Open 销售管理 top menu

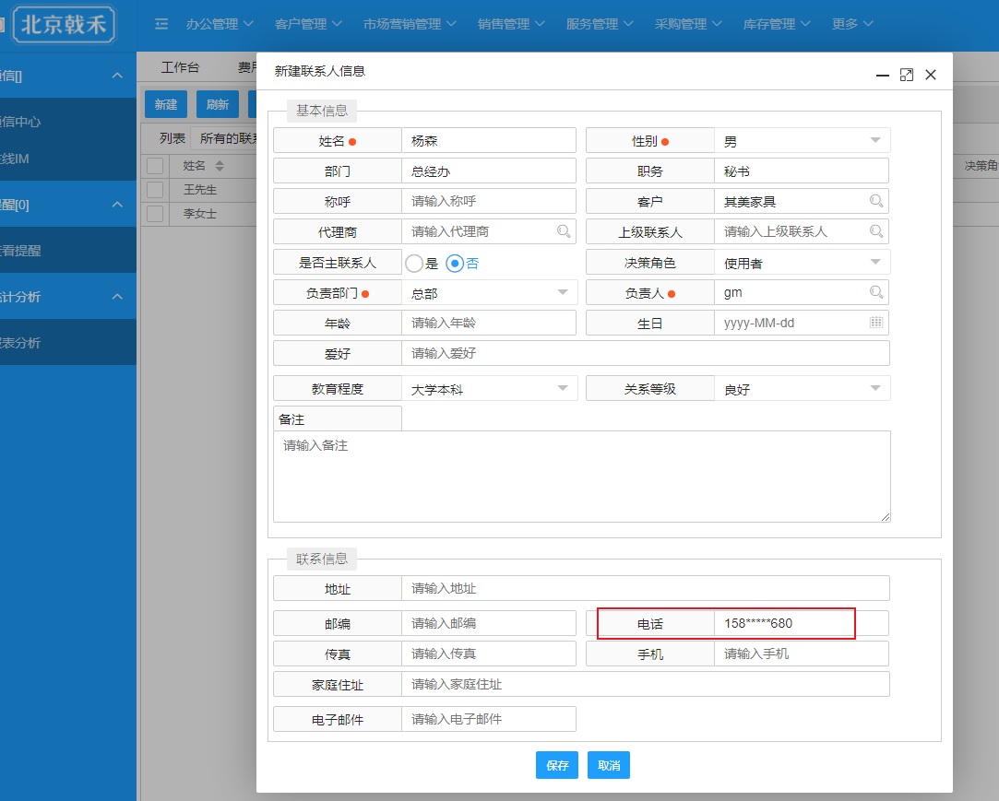[x=511, y=24]
